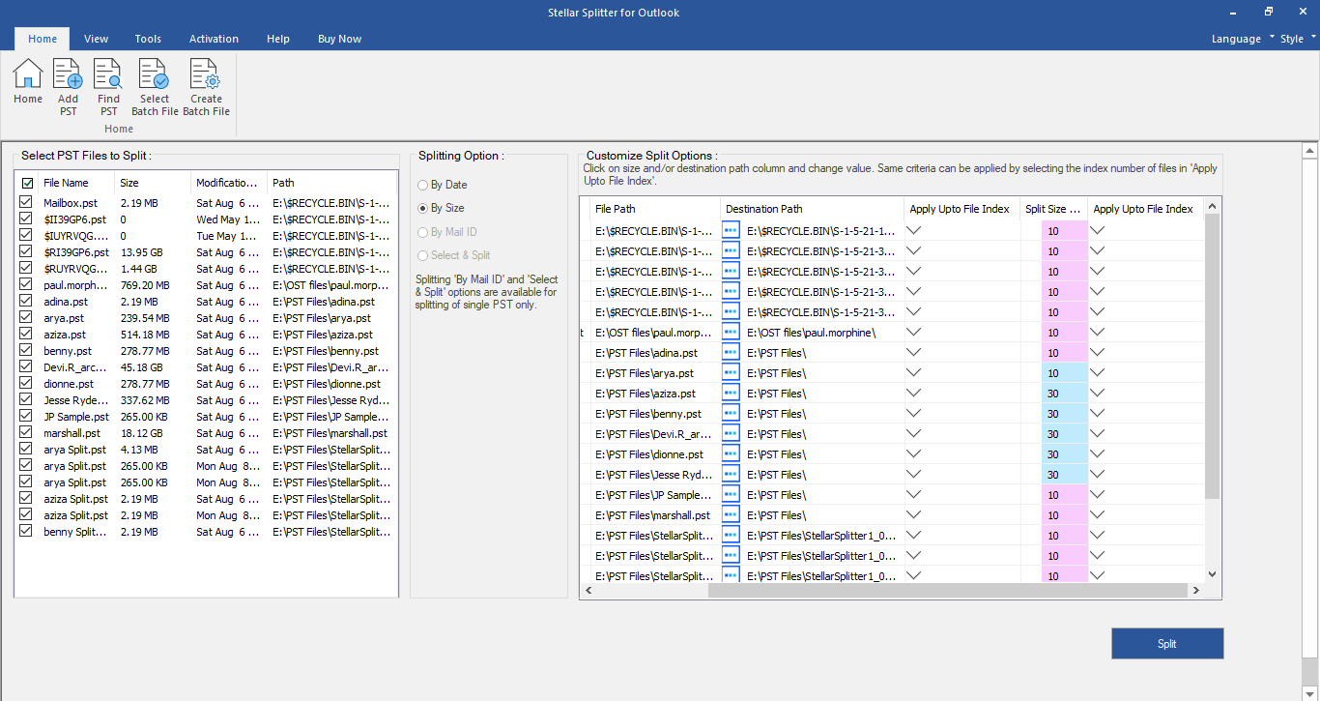The image size is (1320, 701).
Task: Click the main window's vertical scrollbar
Action: coord(1310,406)
